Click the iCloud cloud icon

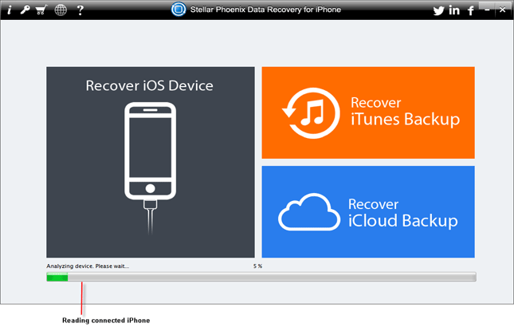(309, 212)
